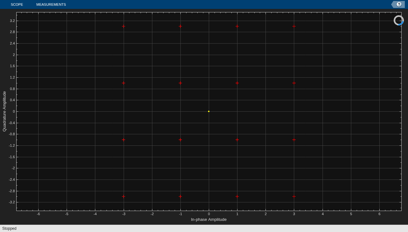Click the -6 tick label on X axis
The width and height of the screenshot is (408, 232).
click(38, 214)
